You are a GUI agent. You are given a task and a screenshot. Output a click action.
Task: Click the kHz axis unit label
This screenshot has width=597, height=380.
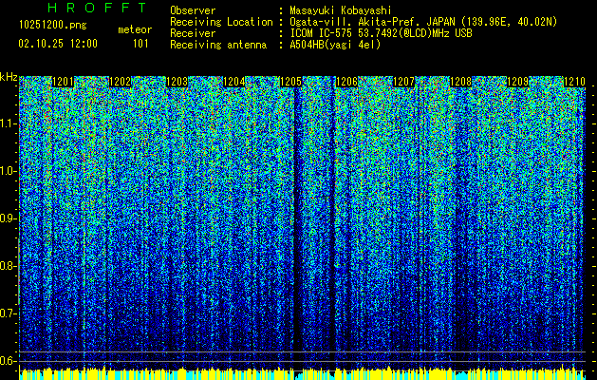click(9, 77)
